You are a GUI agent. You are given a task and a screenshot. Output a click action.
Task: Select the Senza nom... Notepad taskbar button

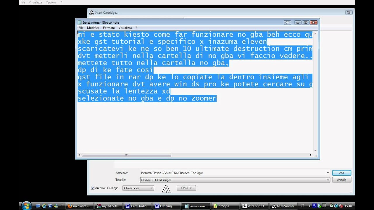point(196,206)
